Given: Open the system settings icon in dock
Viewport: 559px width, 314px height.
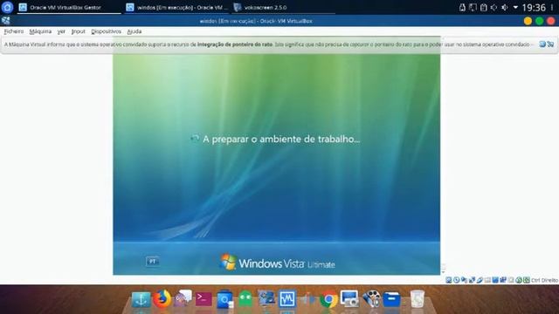Looking at the screenshot, I should [x=266, y=298].
